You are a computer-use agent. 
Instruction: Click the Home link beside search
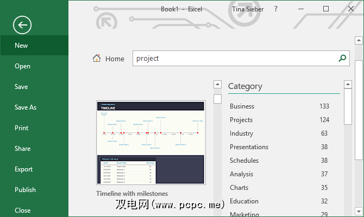click(x=115, y=59)
